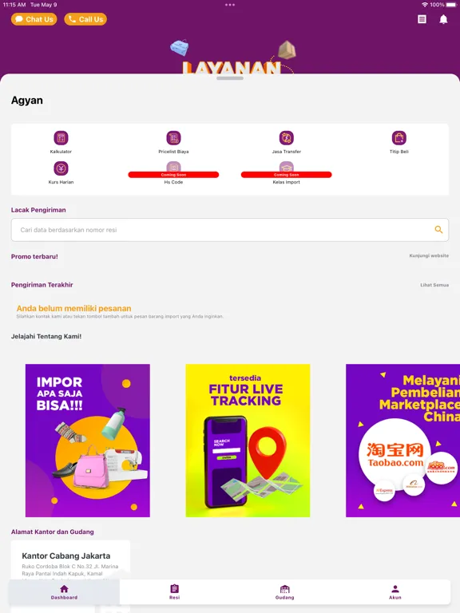Open the Akun tab
The width and height of the screenshot is (460, 613).
[x=395, y=592]
